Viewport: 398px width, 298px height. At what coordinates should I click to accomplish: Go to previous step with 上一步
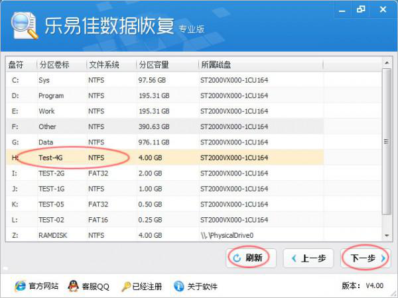tap(308, 258)
